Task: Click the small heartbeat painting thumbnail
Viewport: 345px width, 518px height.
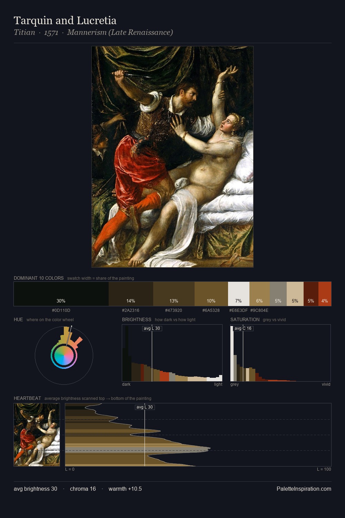Action: (37, 435)
